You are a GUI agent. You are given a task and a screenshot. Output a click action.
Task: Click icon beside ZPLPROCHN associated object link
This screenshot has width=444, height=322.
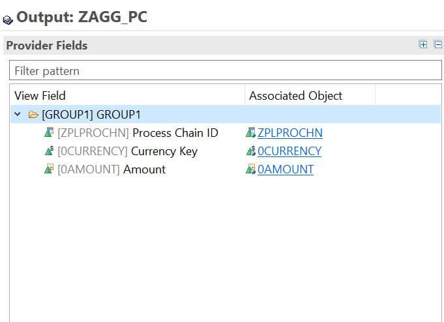250,132
